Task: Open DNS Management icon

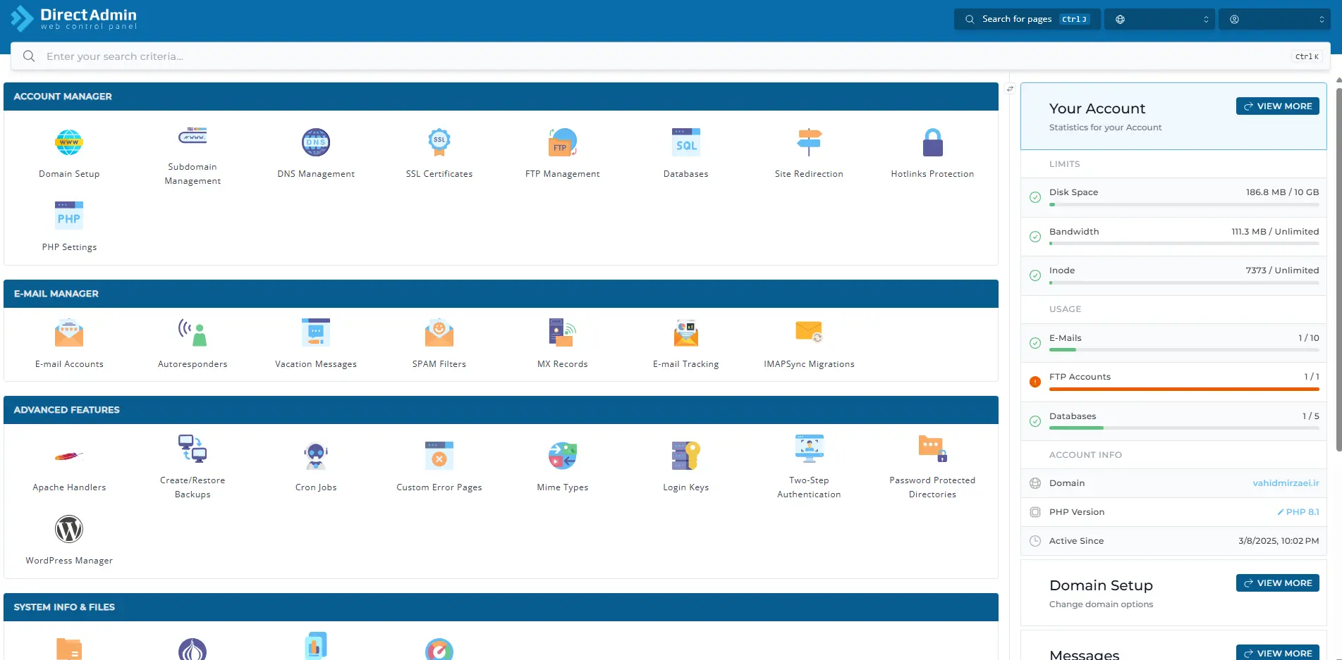Action: (x=316, y=142)
